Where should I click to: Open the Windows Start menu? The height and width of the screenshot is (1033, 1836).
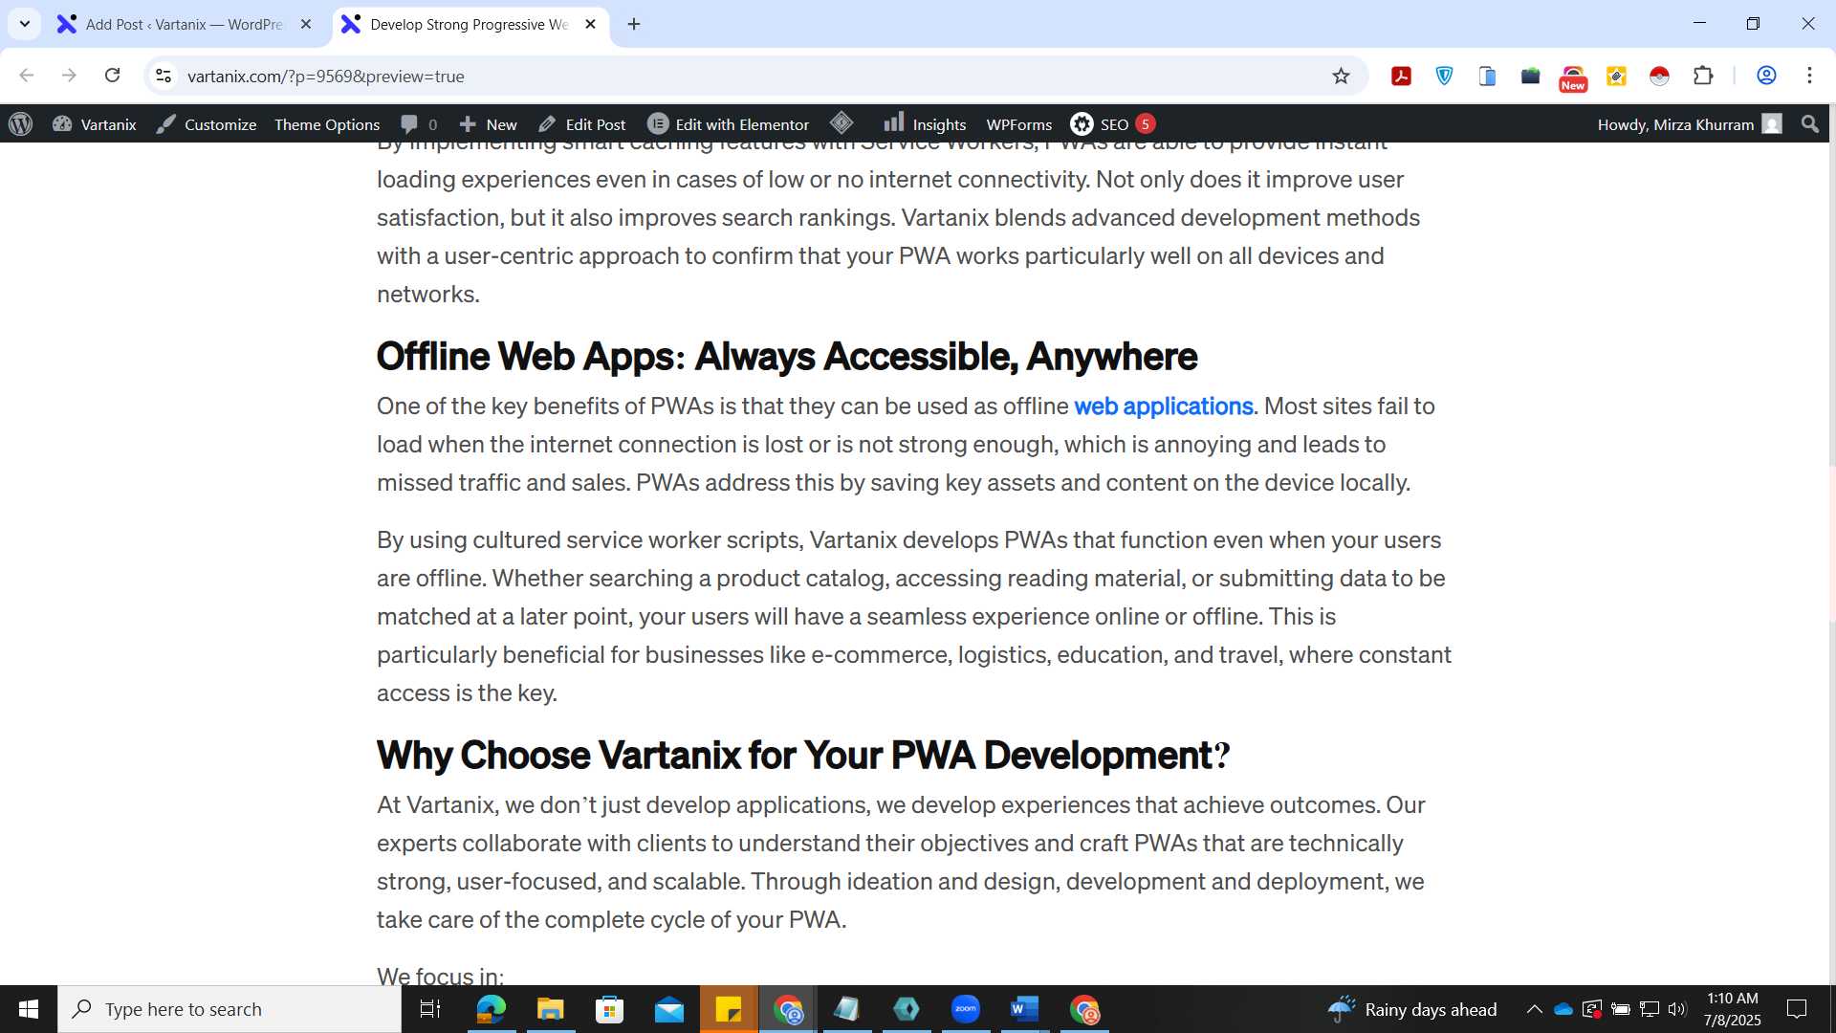tap(29, 1009)
